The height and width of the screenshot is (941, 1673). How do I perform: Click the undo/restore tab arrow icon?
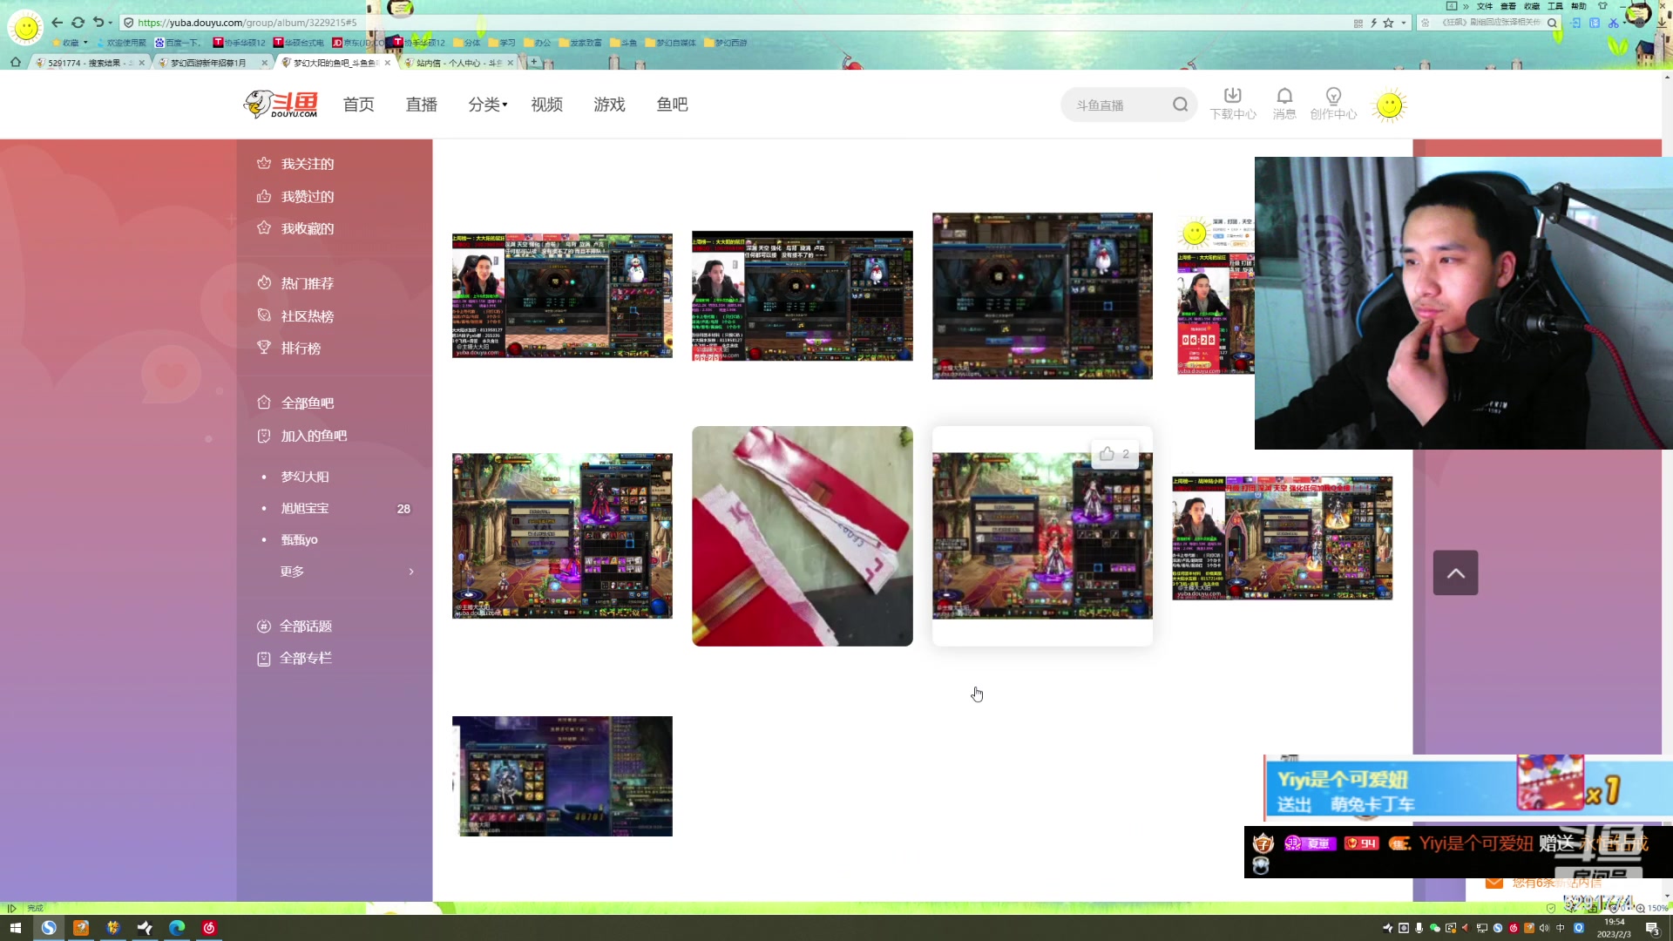[98, 23]
